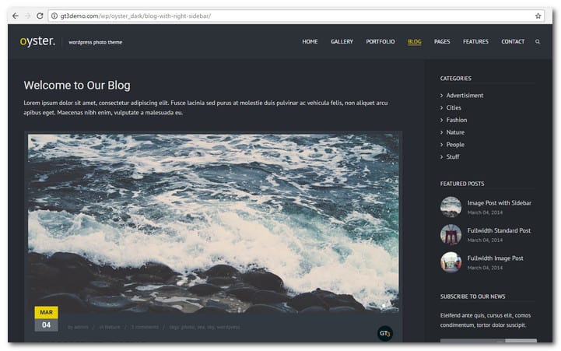
Task: Open the Gallery menu item
Action: point(342,42)
